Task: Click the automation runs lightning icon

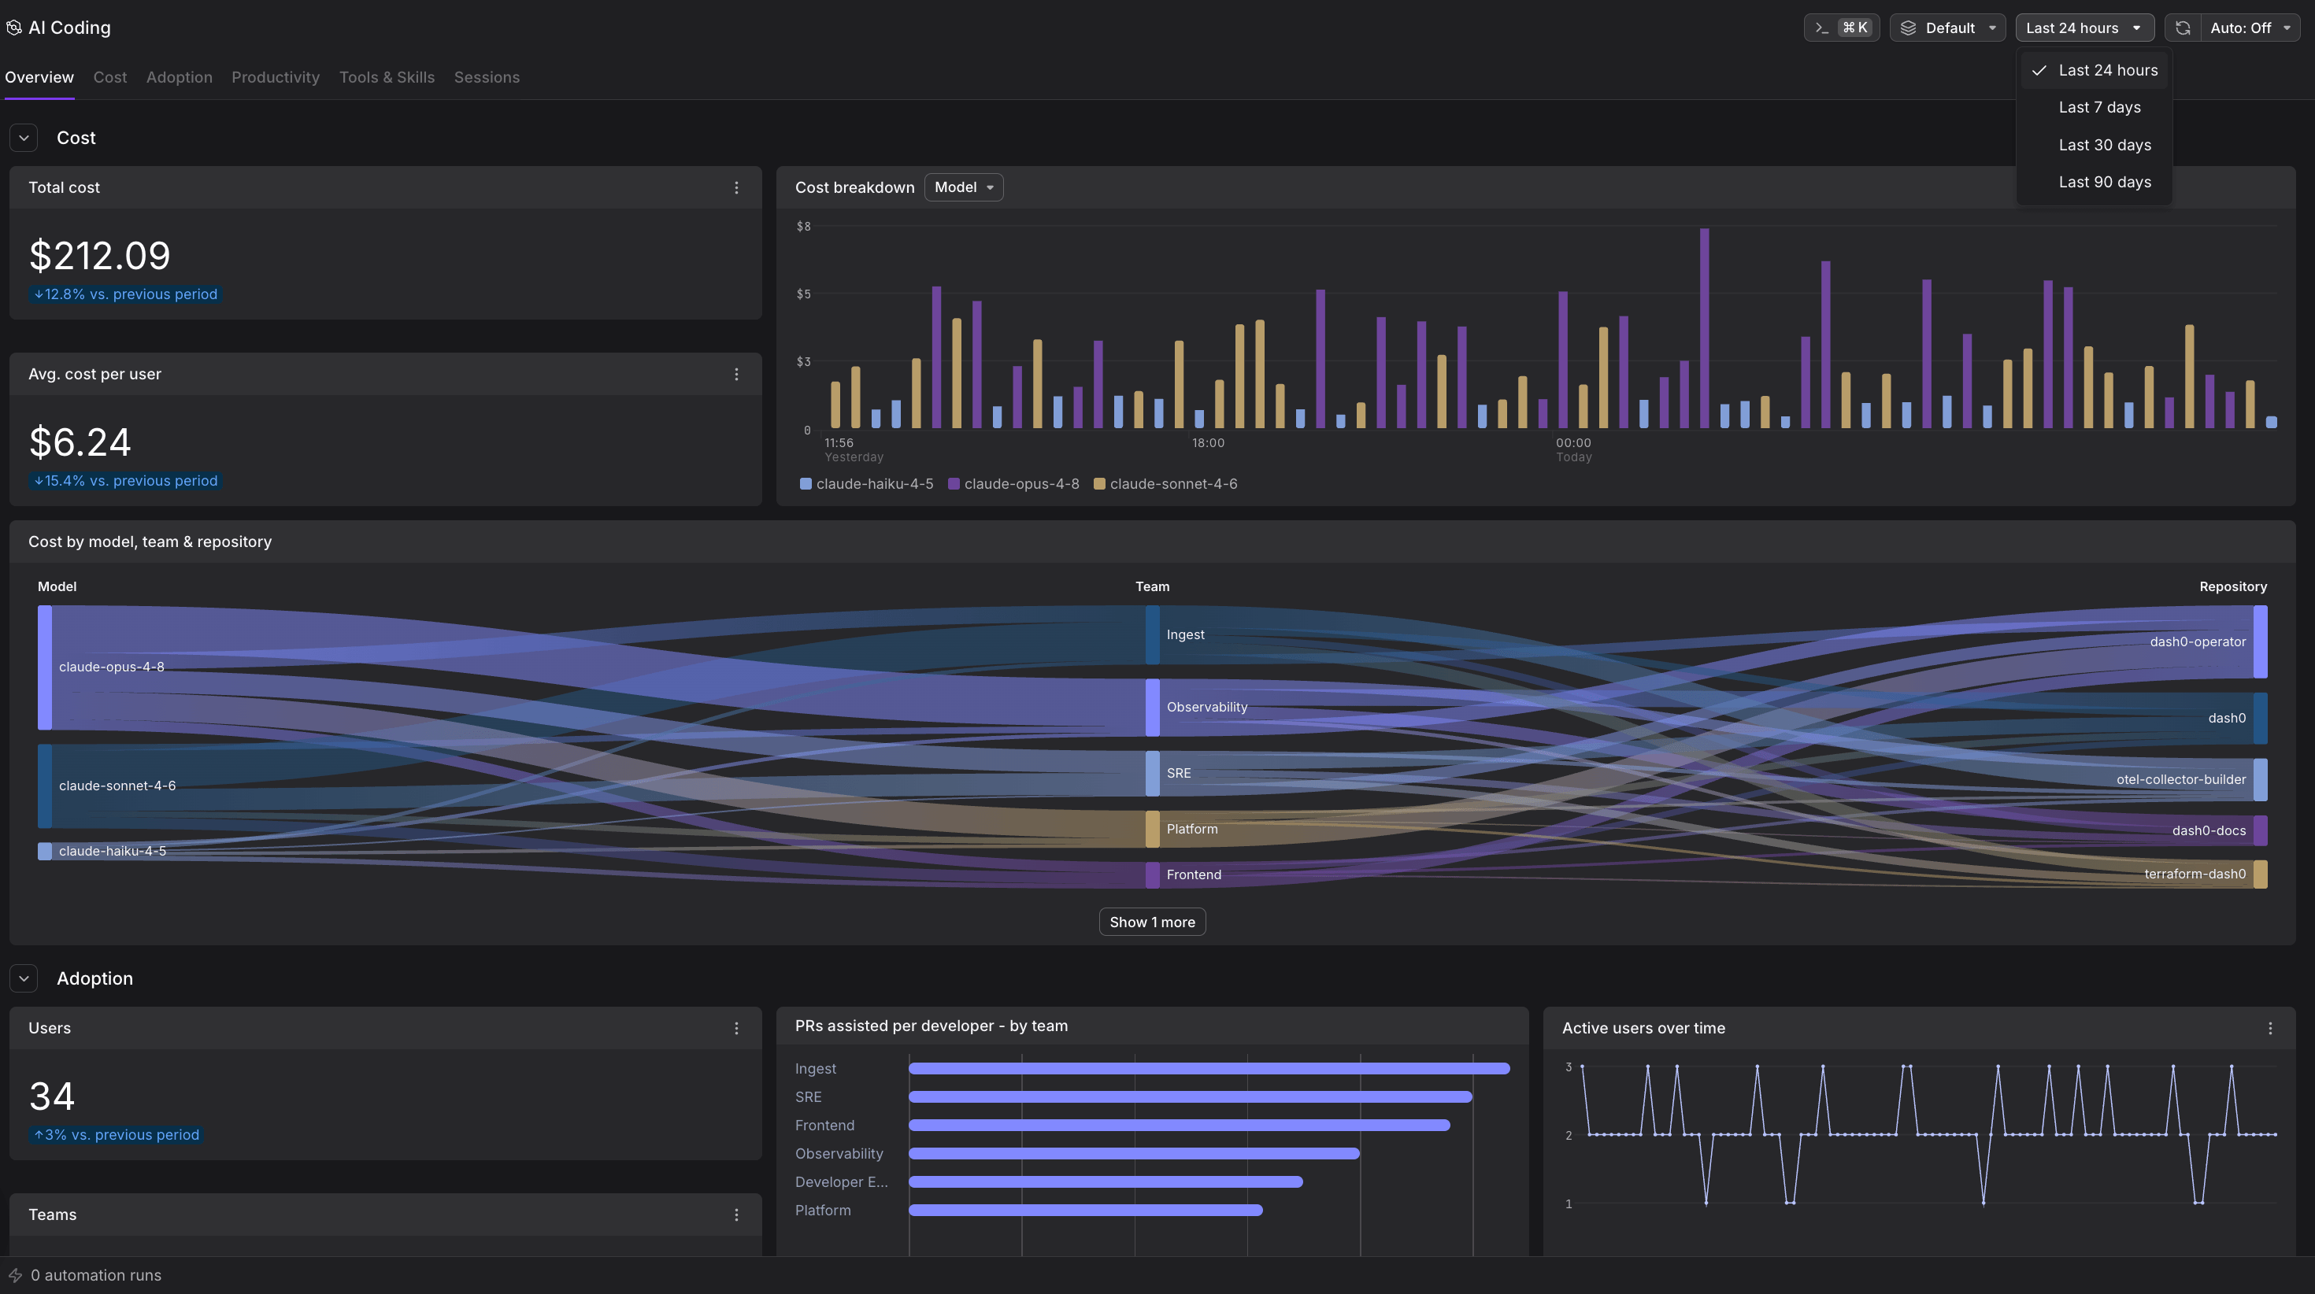Action: (x=15, y=1275)
